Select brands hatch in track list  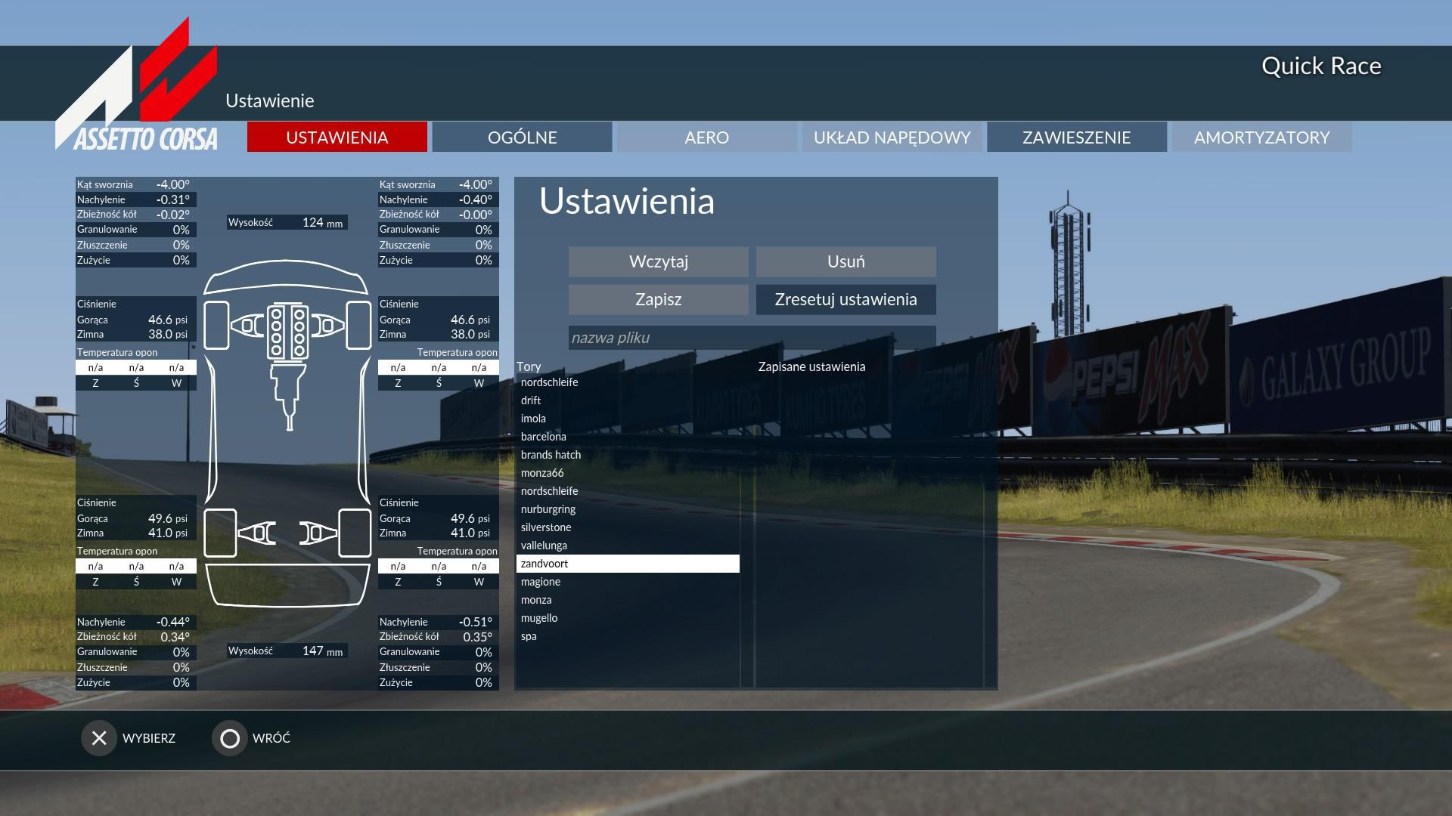pos(628,455)
